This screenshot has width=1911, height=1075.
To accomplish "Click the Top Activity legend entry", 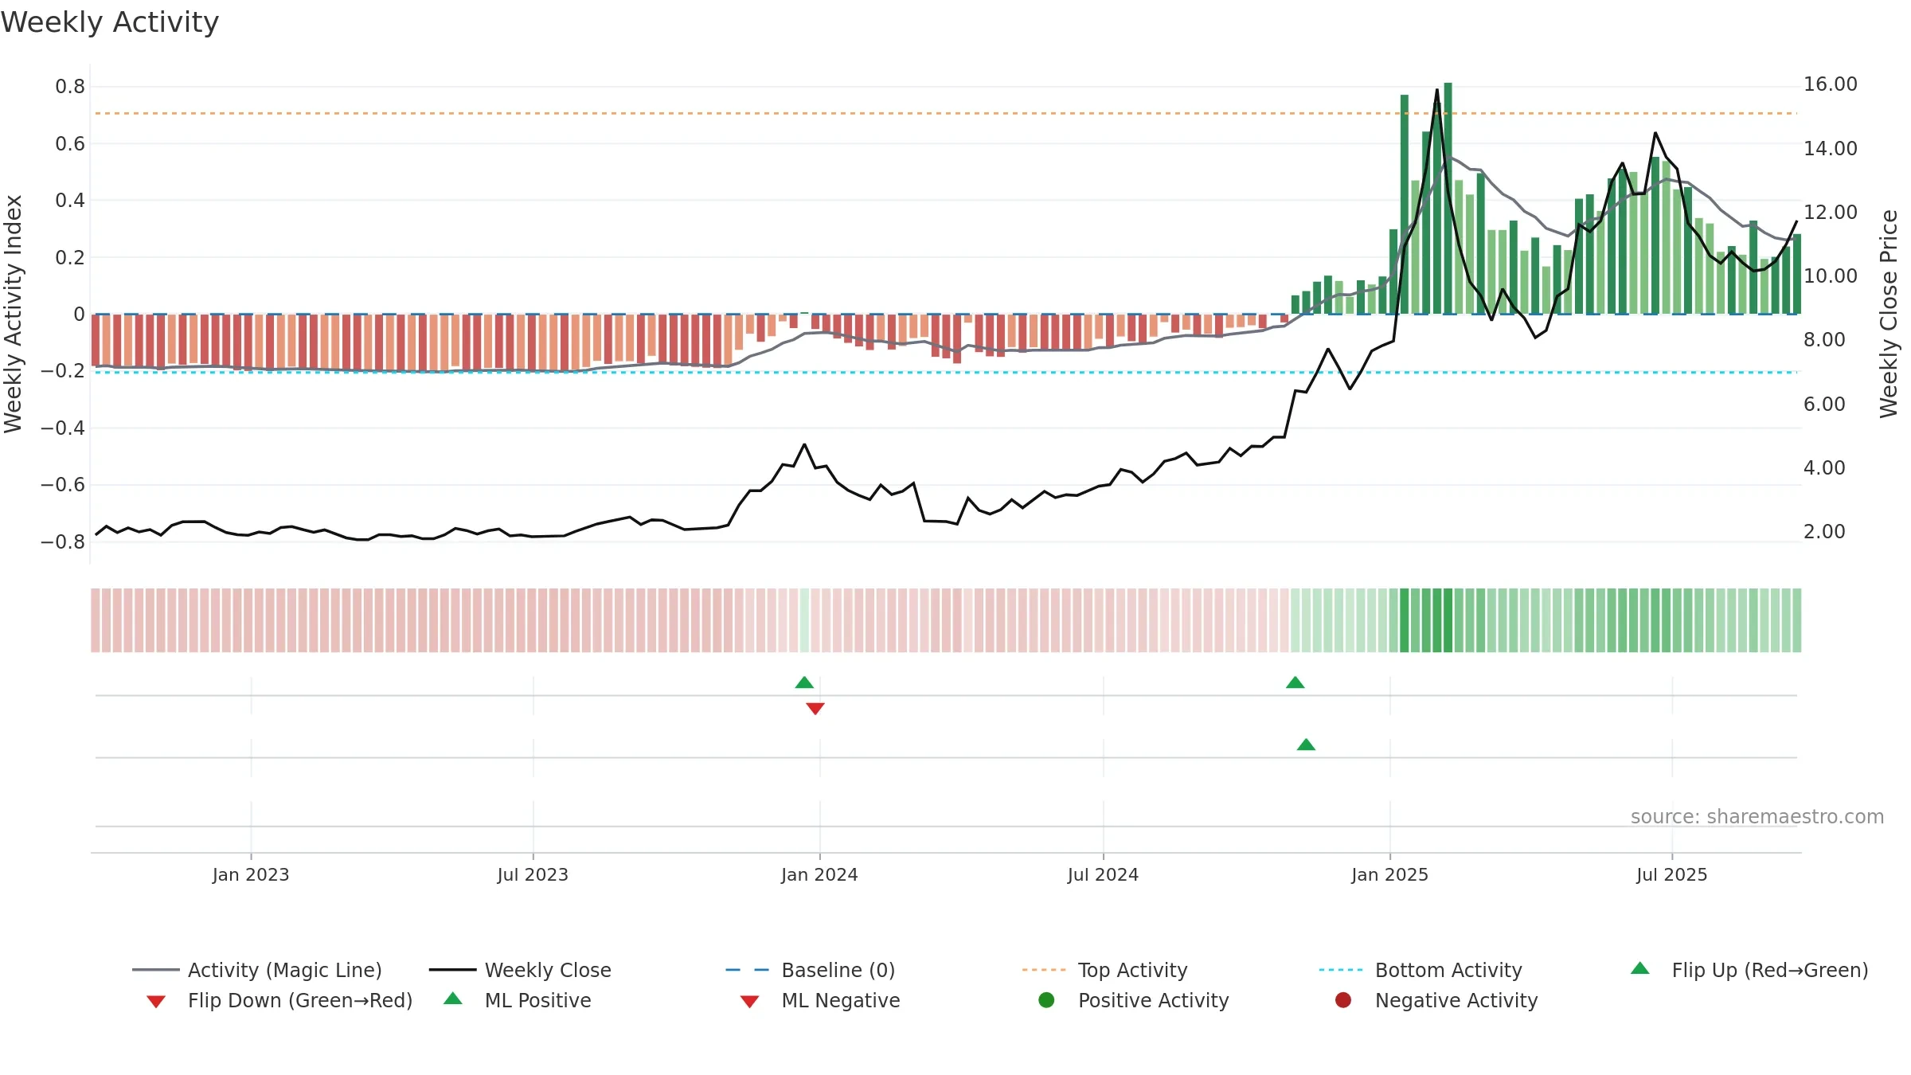I will point(1105,970).
